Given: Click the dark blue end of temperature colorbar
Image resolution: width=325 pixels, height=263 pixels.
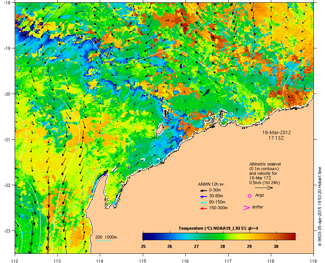Looking at the screenshot, I should (x=144, y=236).
